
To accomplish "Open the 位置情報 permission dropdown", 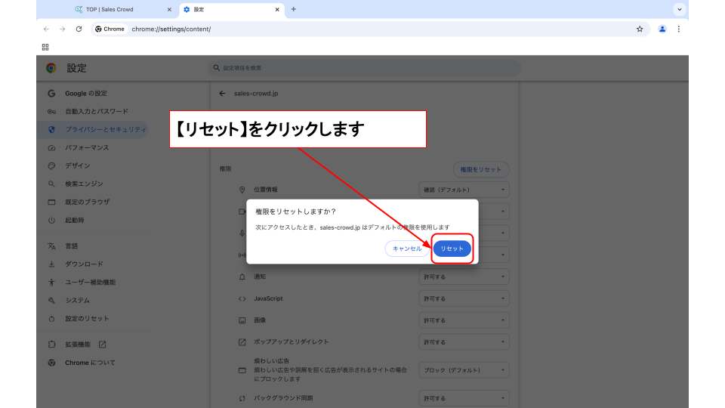I will click(x=464, y=190).
